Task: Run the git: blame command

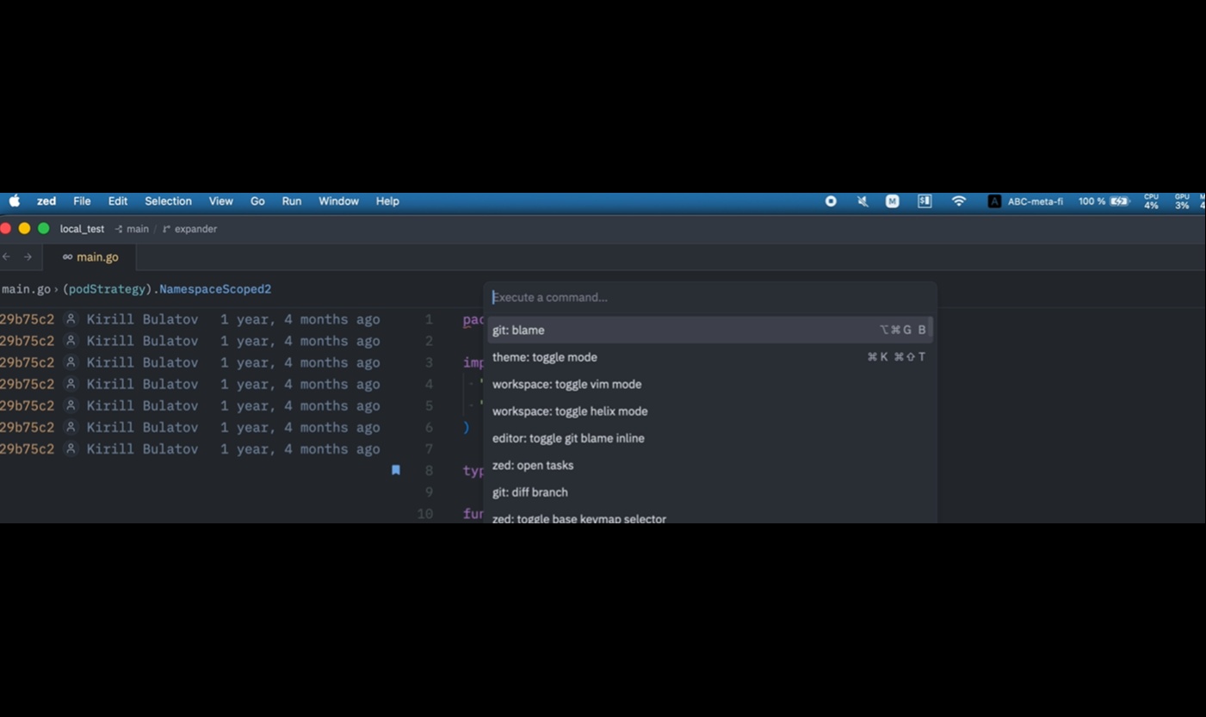Action: [x=710, y=330]
